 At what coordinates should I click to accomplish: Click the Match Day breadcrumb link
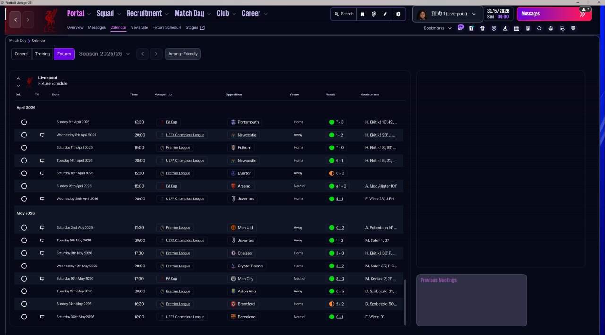pos(17,41)
